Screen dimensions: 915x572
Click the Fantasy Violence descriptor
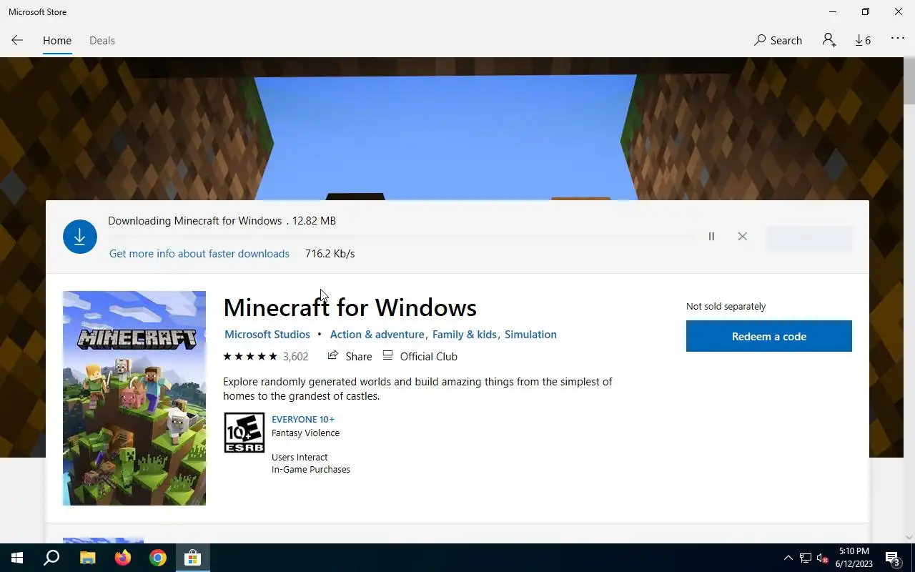point(306,433)
